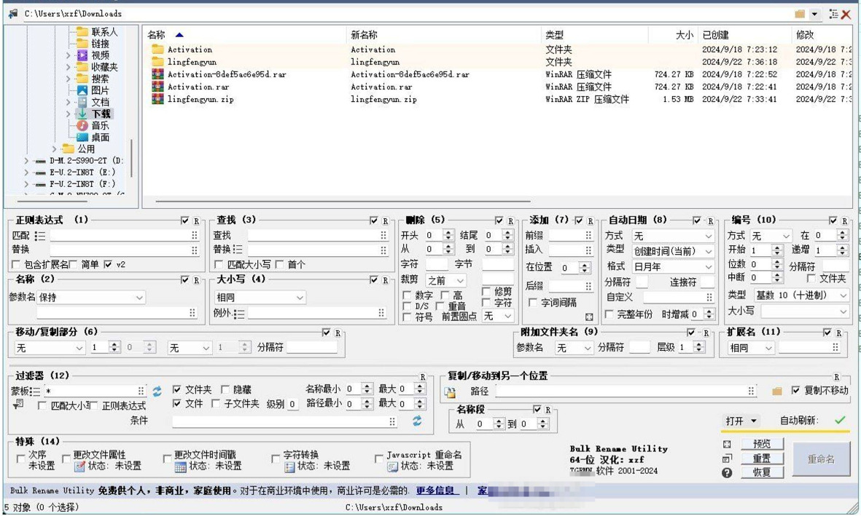Click the filter funnel icon below 蒙板
This screenshot has height=516, width=861.
(x=18, y=405)
